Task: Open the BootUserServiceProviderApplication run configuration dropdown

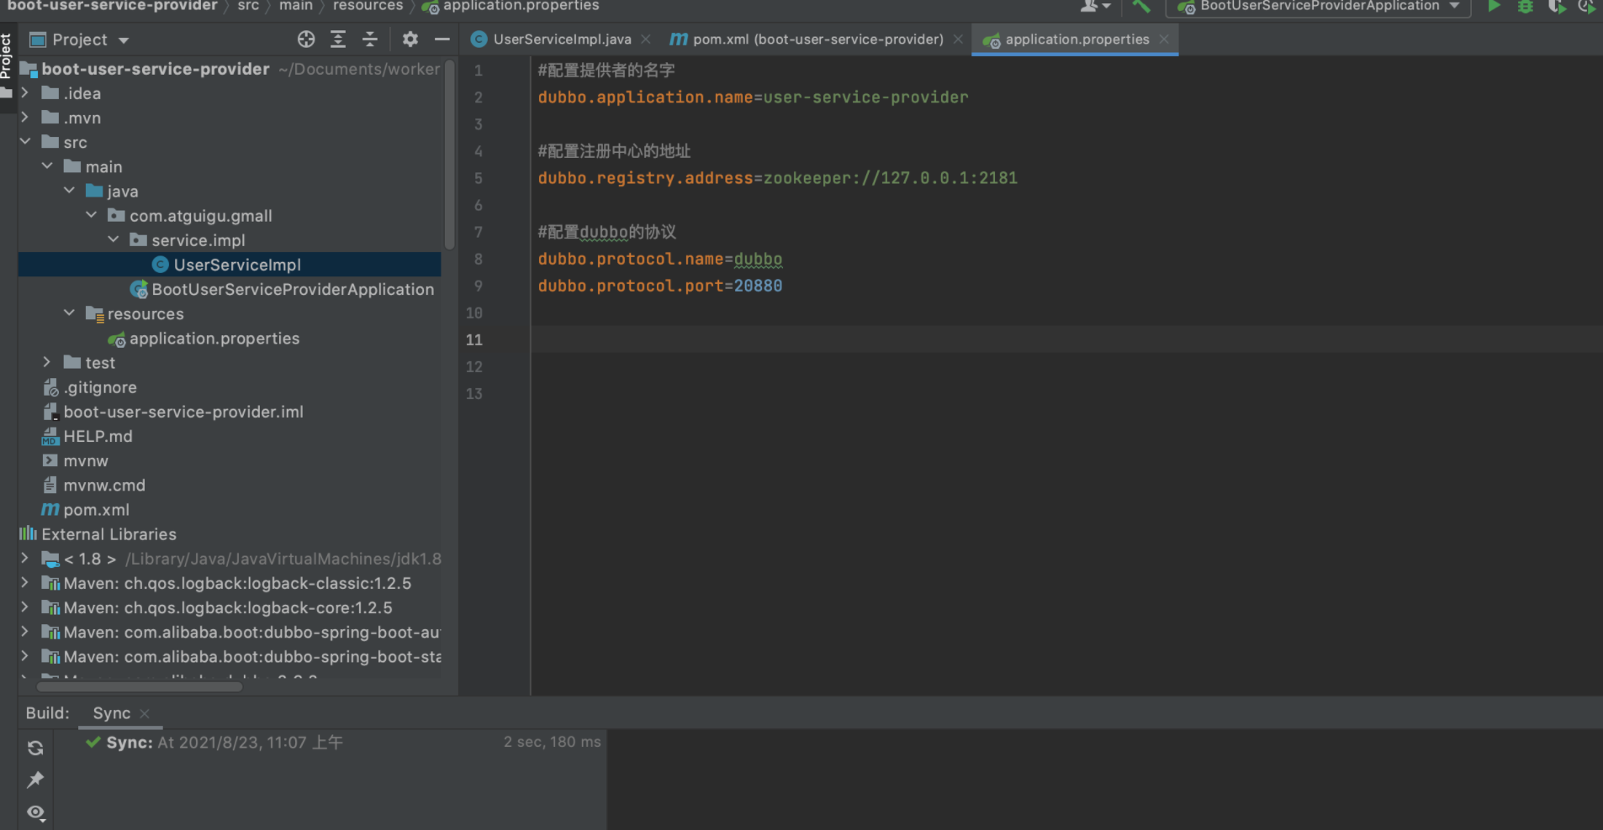Action: pos(1318,6)
